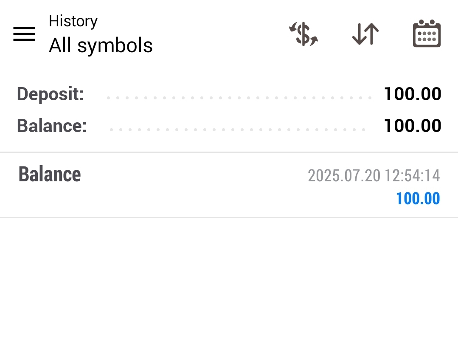This screenshot has width=458, height=355.
Task: Click blank space left of blue amount
Action: 212,199
